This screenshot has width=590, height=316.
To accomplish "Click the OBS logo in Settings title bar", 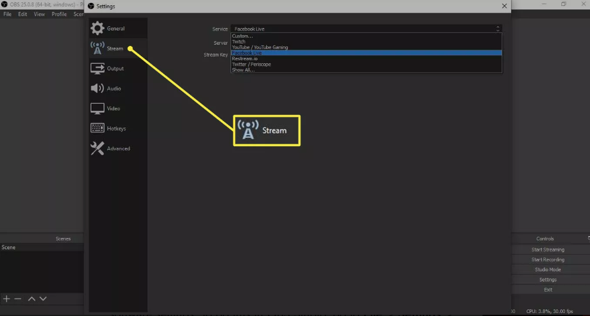I will click(x=91, y=6).
